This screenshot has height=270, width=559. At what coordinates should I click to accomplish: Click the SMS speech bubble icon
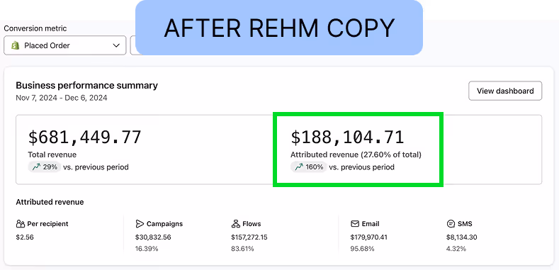[451, 224]
